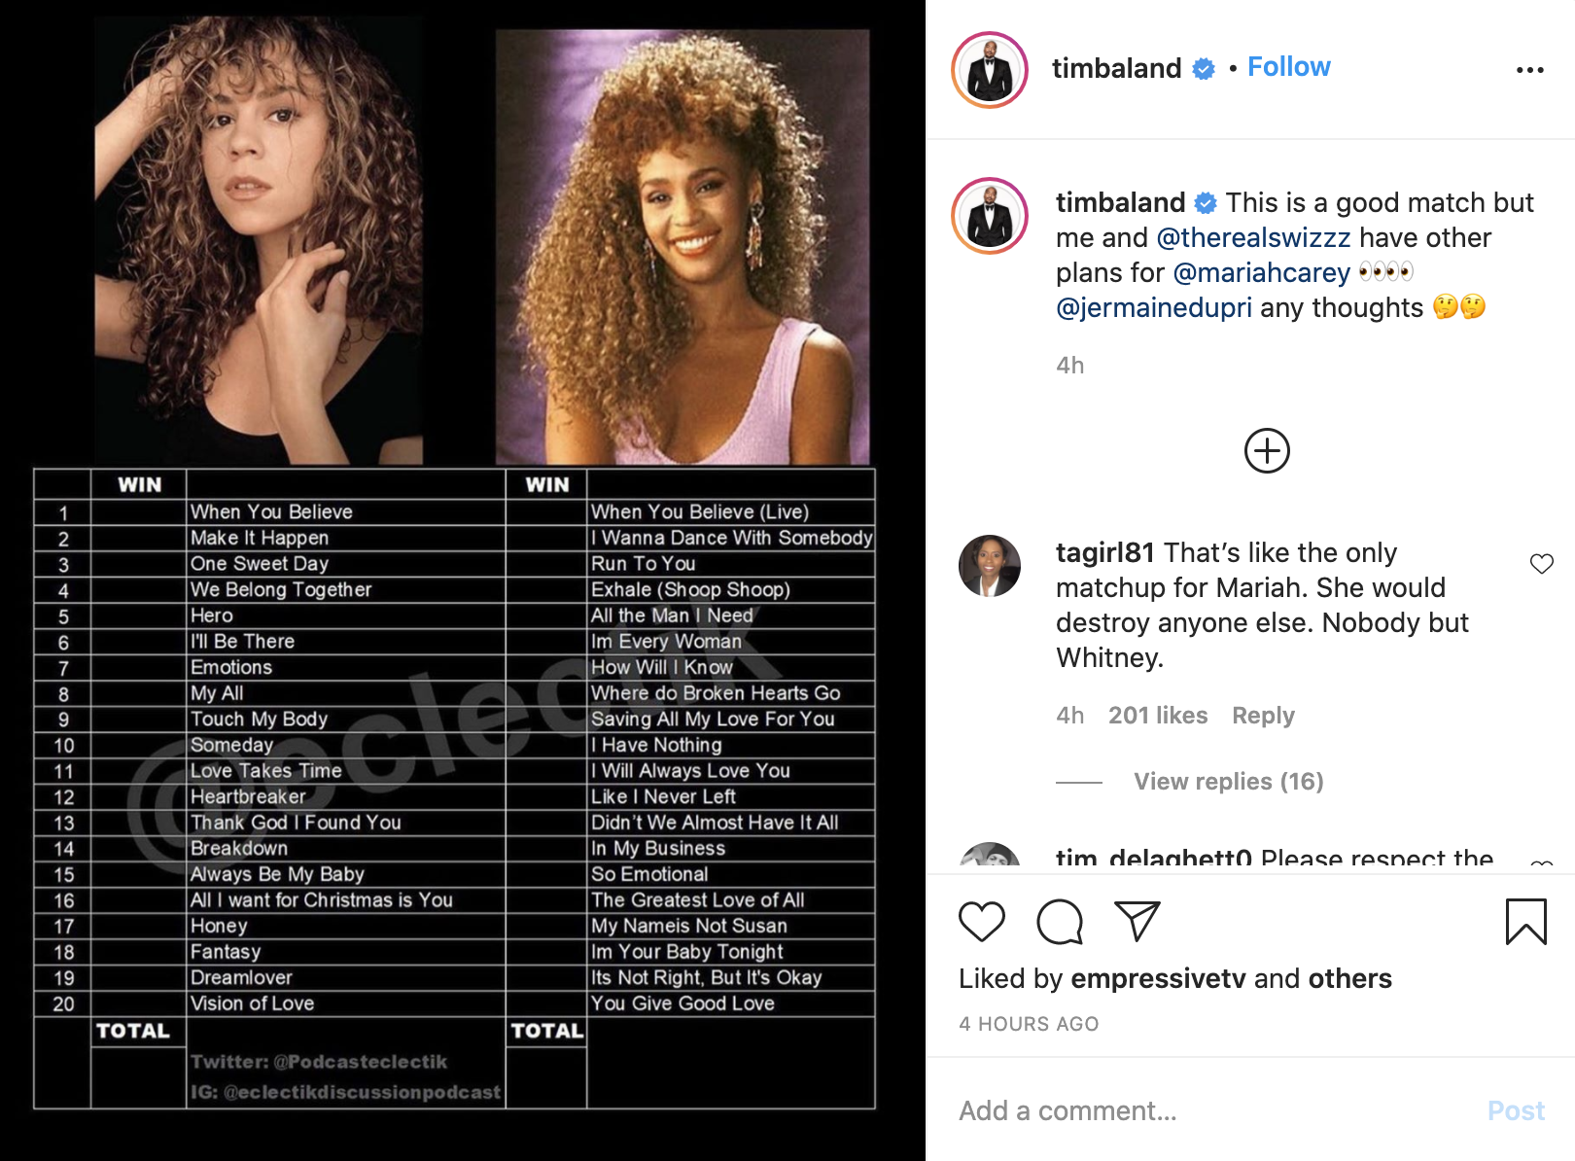1575x1161 pixels.
Task: Open the @mariahcarey mention link
Action: [1261, 272]
